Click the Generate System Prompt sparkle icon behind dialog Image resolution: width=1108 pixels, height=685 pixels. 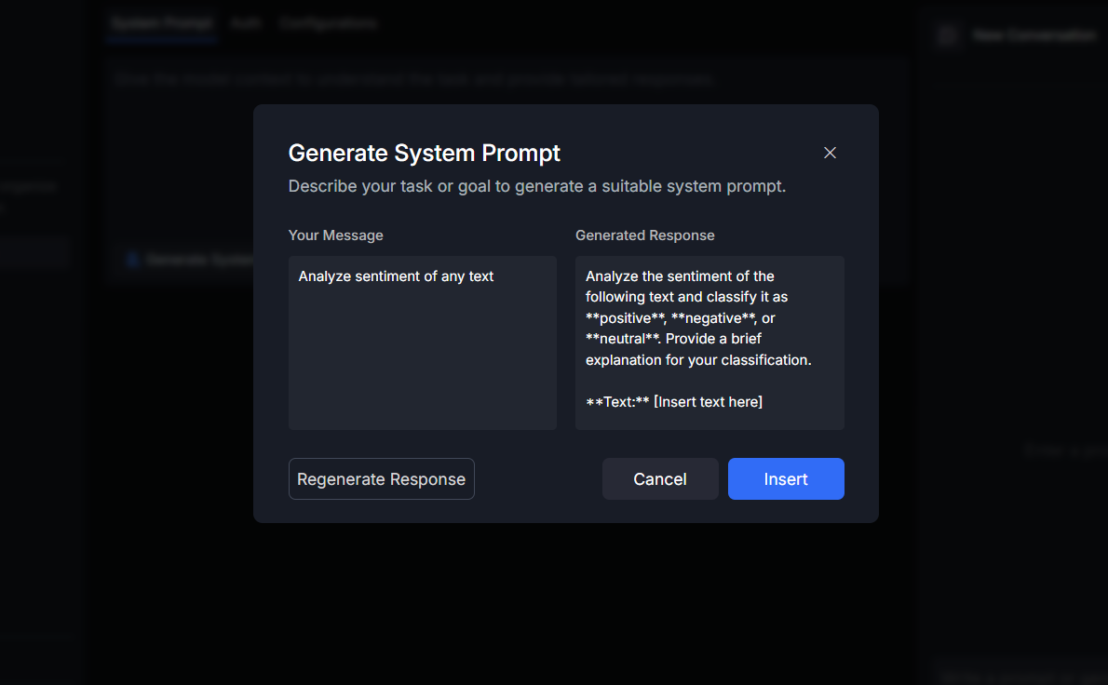click(x=132, y=260)
